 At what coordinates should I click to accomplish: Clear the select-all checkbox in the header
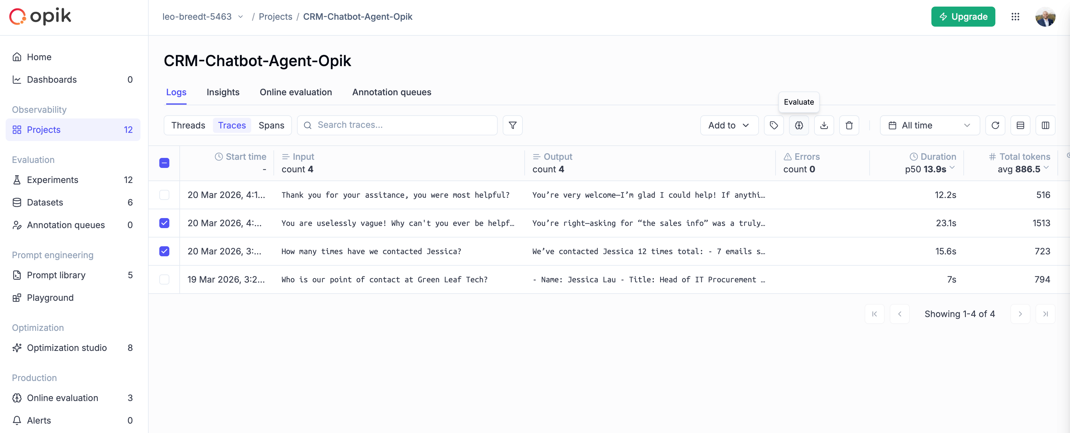tap(165, 163)
